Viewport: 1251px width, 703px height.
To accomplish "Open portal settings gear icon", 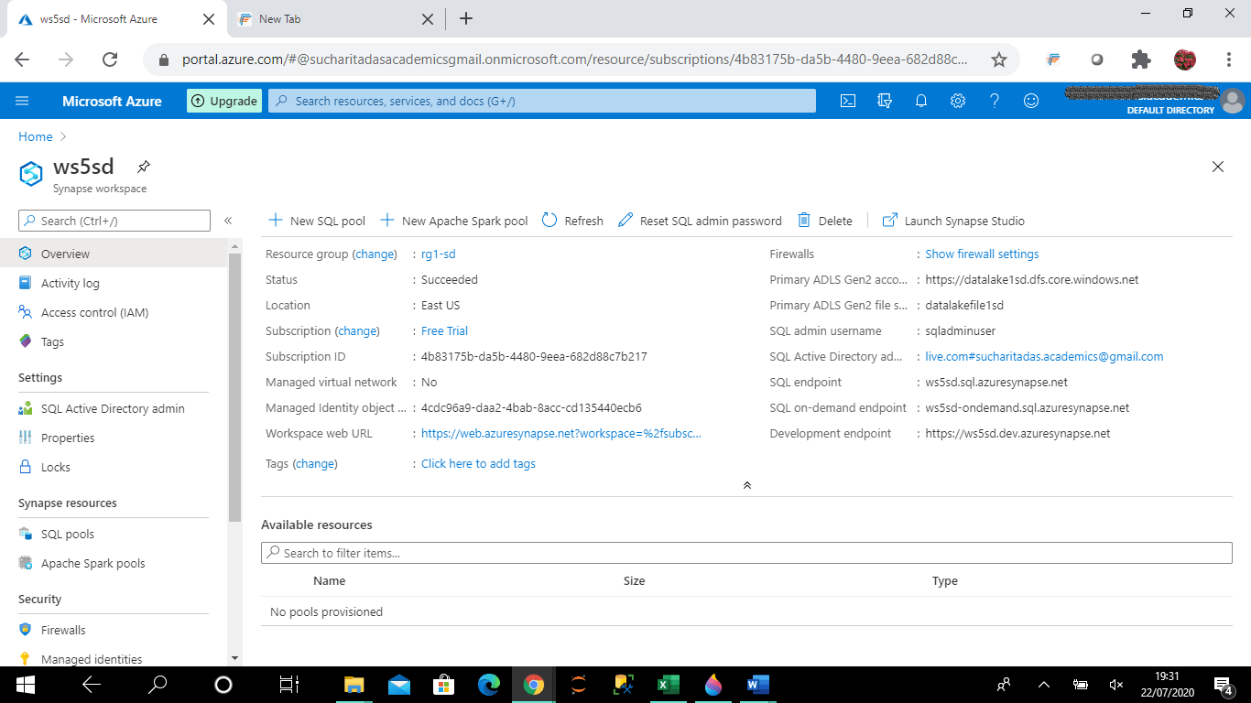I will coord(958,101).
